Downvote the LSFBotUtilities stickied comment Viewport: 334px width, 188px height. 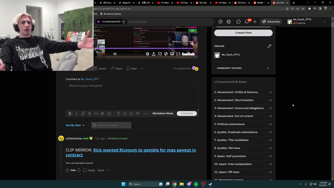click(x=79, y=170)
